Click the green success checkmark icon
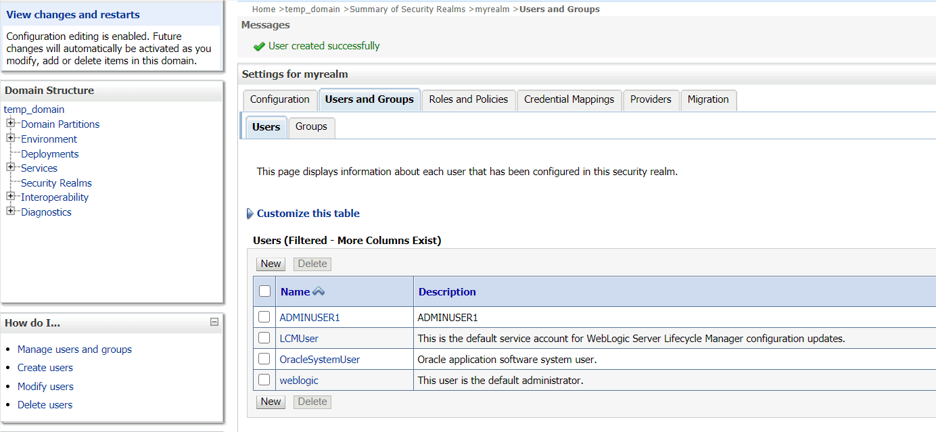 258,47
